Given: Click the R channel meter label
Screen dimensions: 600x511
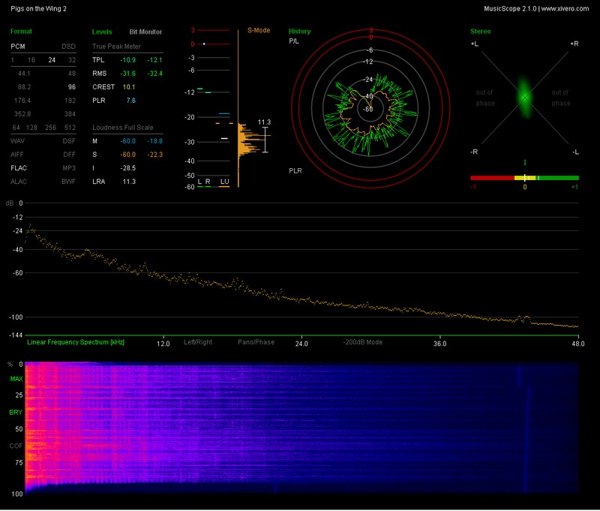Looking at the screenshot, I should coord(208,182).
